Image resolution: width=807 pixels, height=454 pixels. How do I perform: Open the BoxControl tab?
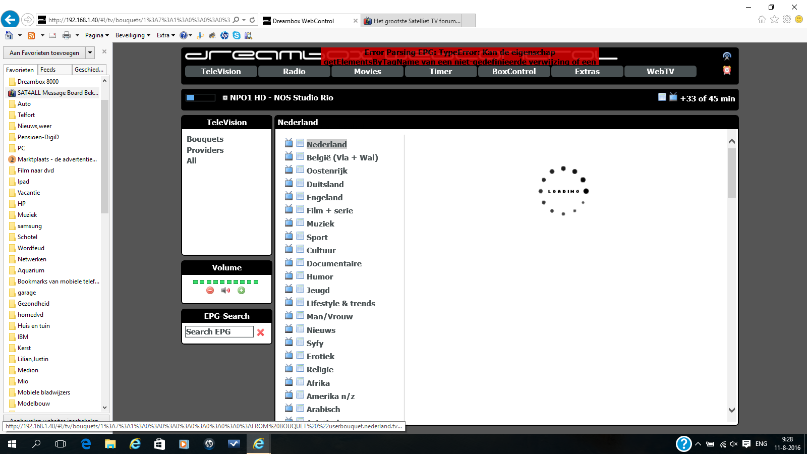click(x=514, y=72)
